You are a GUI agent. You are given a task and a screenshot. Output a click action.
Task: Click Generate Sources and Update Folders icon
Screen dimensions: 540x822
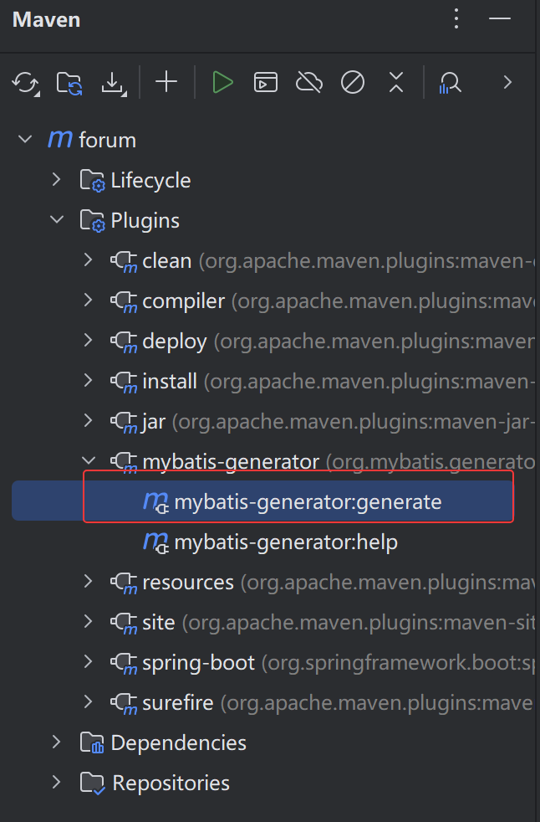coord(69,82)
